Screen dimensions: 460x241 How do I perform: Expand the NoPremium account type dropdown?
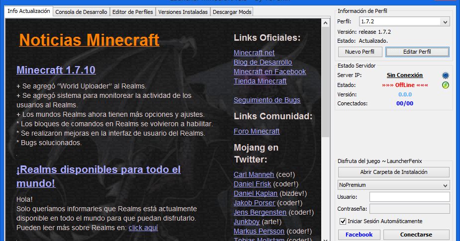(x=394, y=185)
